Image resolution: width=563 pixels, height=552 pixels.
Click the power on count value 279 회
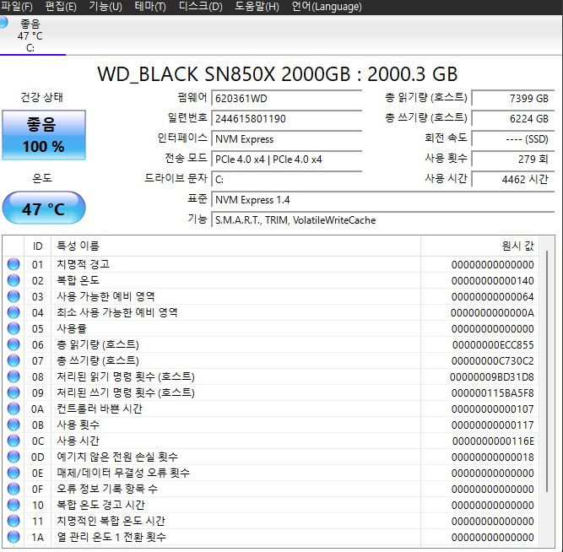(513, 159)
